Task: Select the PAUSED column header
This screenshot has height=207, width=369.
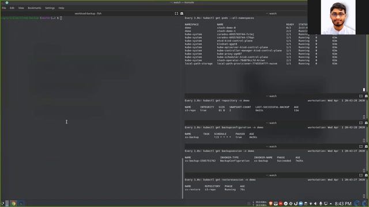Action: [x=240, y=134]
